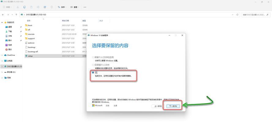
Task: Click the address bar path DVD 驱动器 (F:) ESD-ISO
Action: coord(36,15)
